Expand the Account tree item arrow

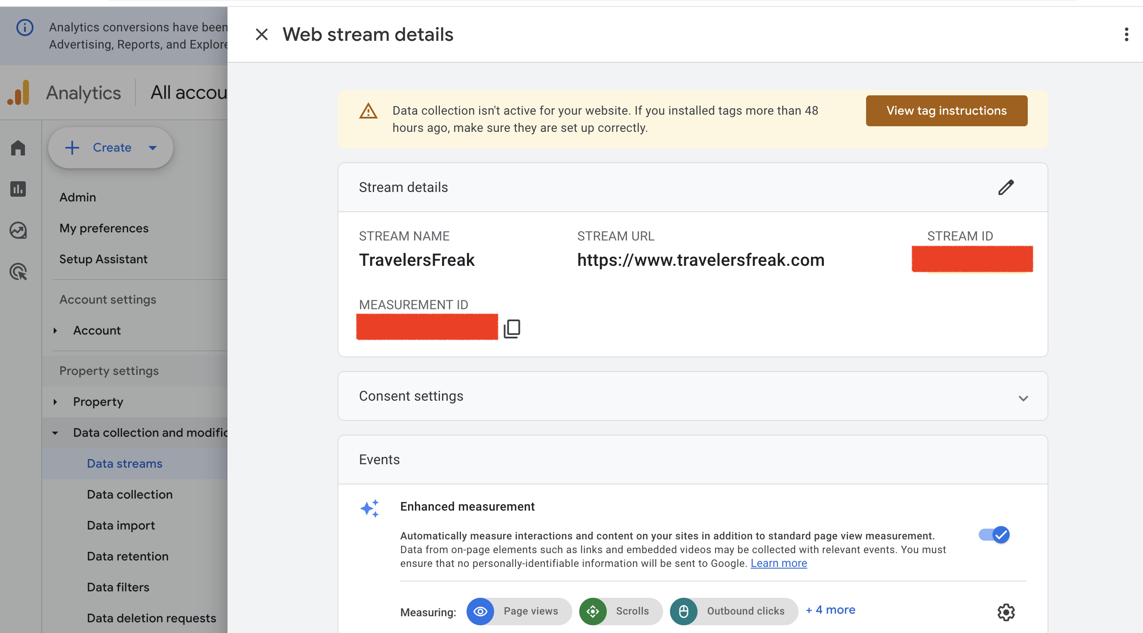pyautogui.click(x=55, y=330)
